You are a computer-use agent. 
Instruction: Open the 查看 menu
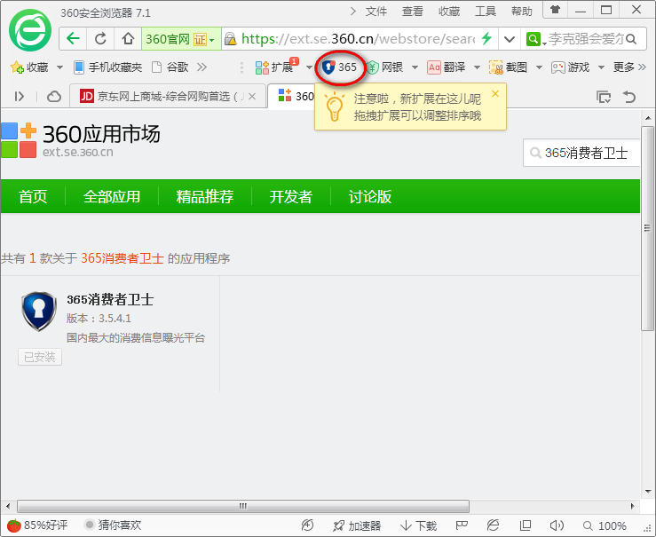[x=413, y=12]
